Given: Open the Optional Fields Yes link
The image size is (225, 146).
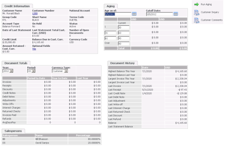Looking at the screenshot, I should [x=34, y=49].
